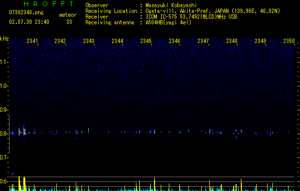Image resolution: width=300 pixels, height=191 pixels.
Task: Click the meteor count value 33
Action: [69, 22]
